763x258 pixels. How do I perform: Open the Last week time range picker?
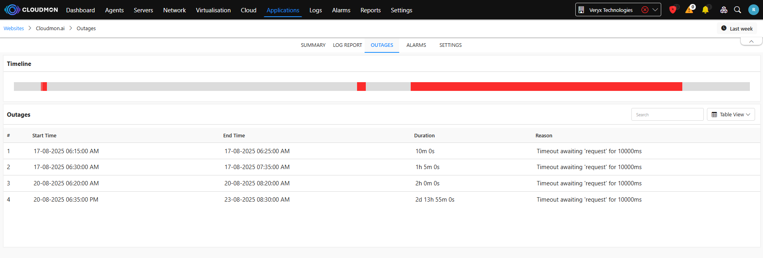(x=737, y=29)
